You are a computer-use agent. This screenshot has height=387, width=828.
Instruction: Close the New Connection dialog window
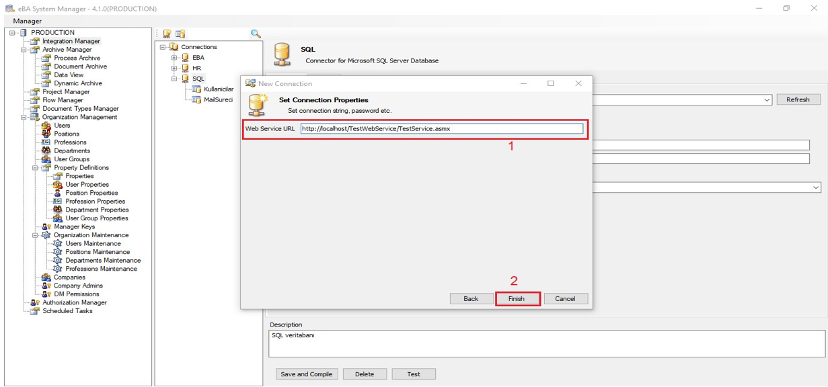[578, 83]
